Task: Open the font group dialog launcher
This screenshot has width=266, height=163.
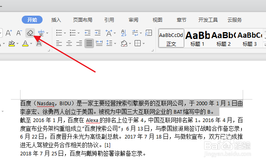Action: point(49,50)
